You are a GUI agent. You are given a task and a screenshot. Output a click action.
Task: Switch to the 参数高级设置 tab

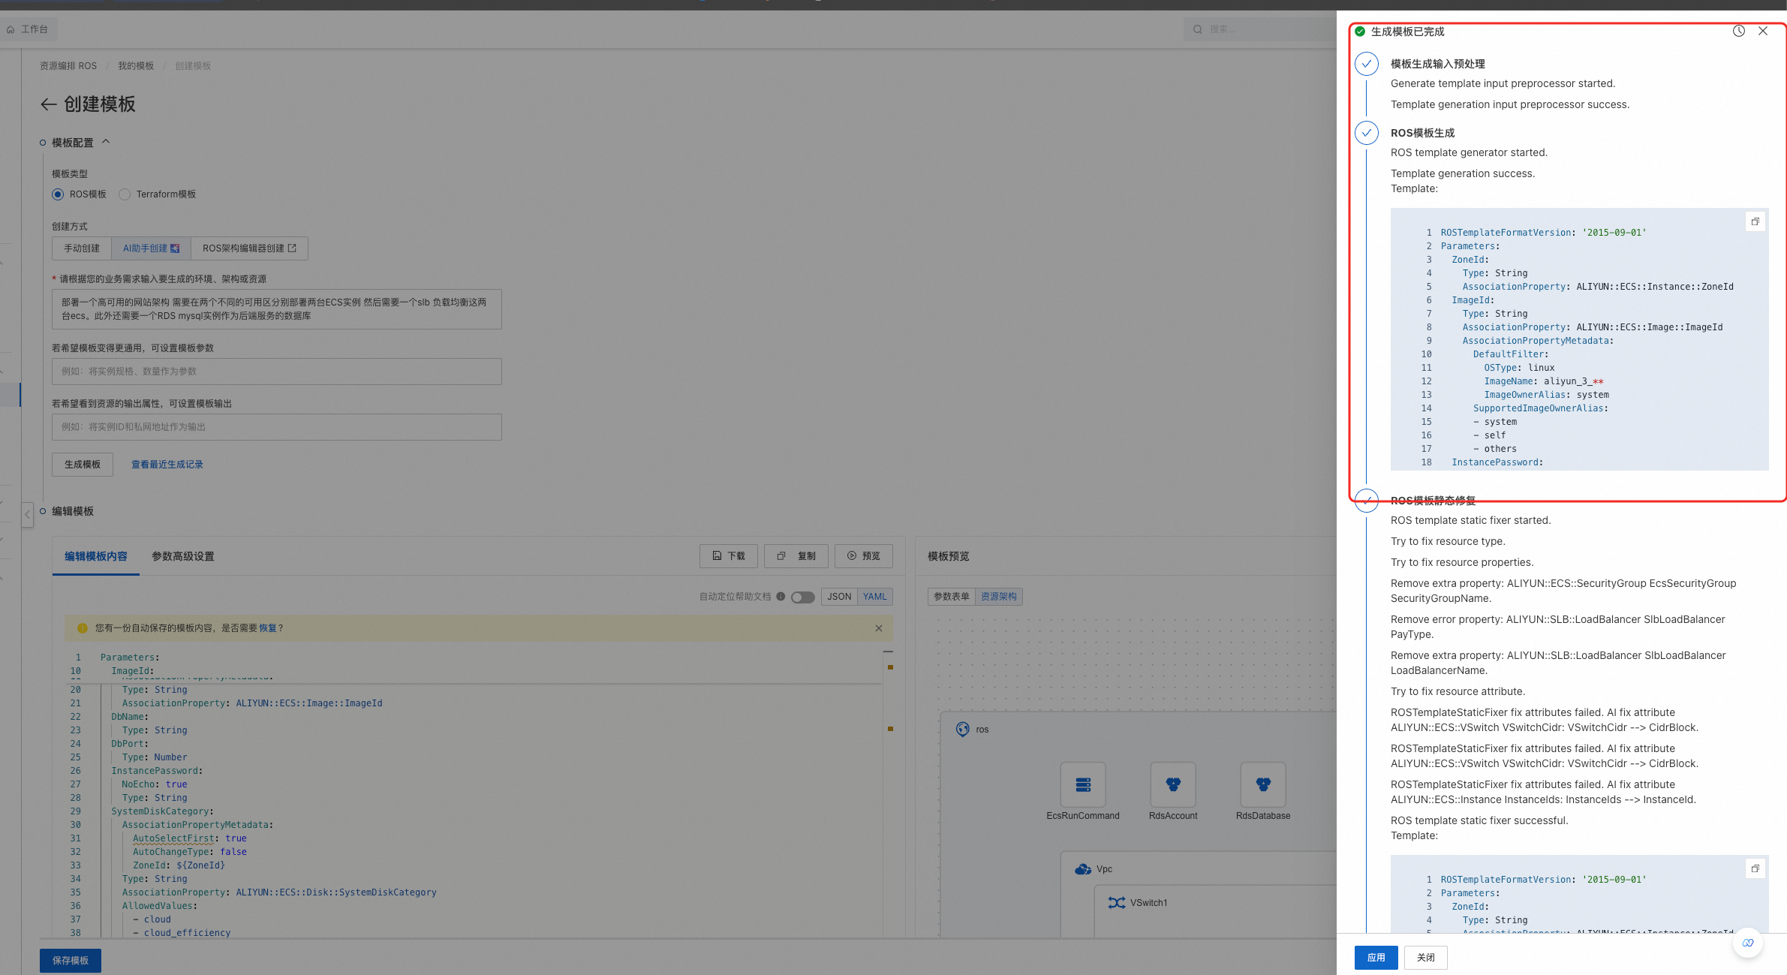pyautogui.click(x=182, y=556)
